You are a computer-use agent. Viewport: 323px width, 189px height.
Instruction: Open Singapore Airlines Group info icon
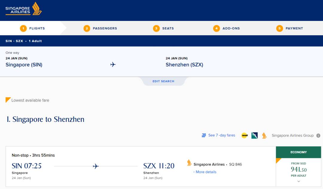pyautogui.click(x=318, y=136)
